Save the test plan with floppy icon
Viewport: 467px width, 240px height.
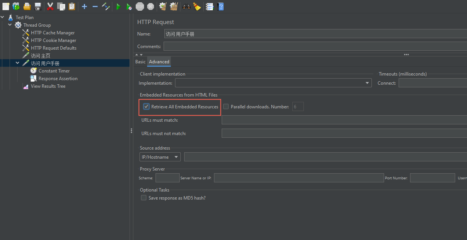tap(37, 6)
